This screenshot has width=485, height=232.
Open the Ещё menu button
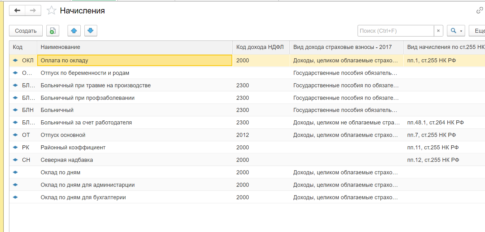click(478, 31)
